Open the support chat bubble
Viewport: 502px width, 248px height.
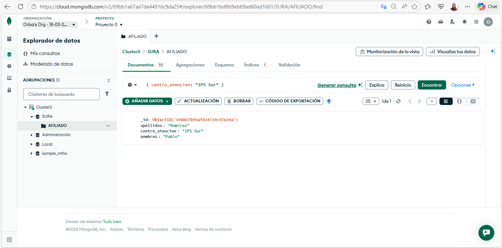click(486, 233)
